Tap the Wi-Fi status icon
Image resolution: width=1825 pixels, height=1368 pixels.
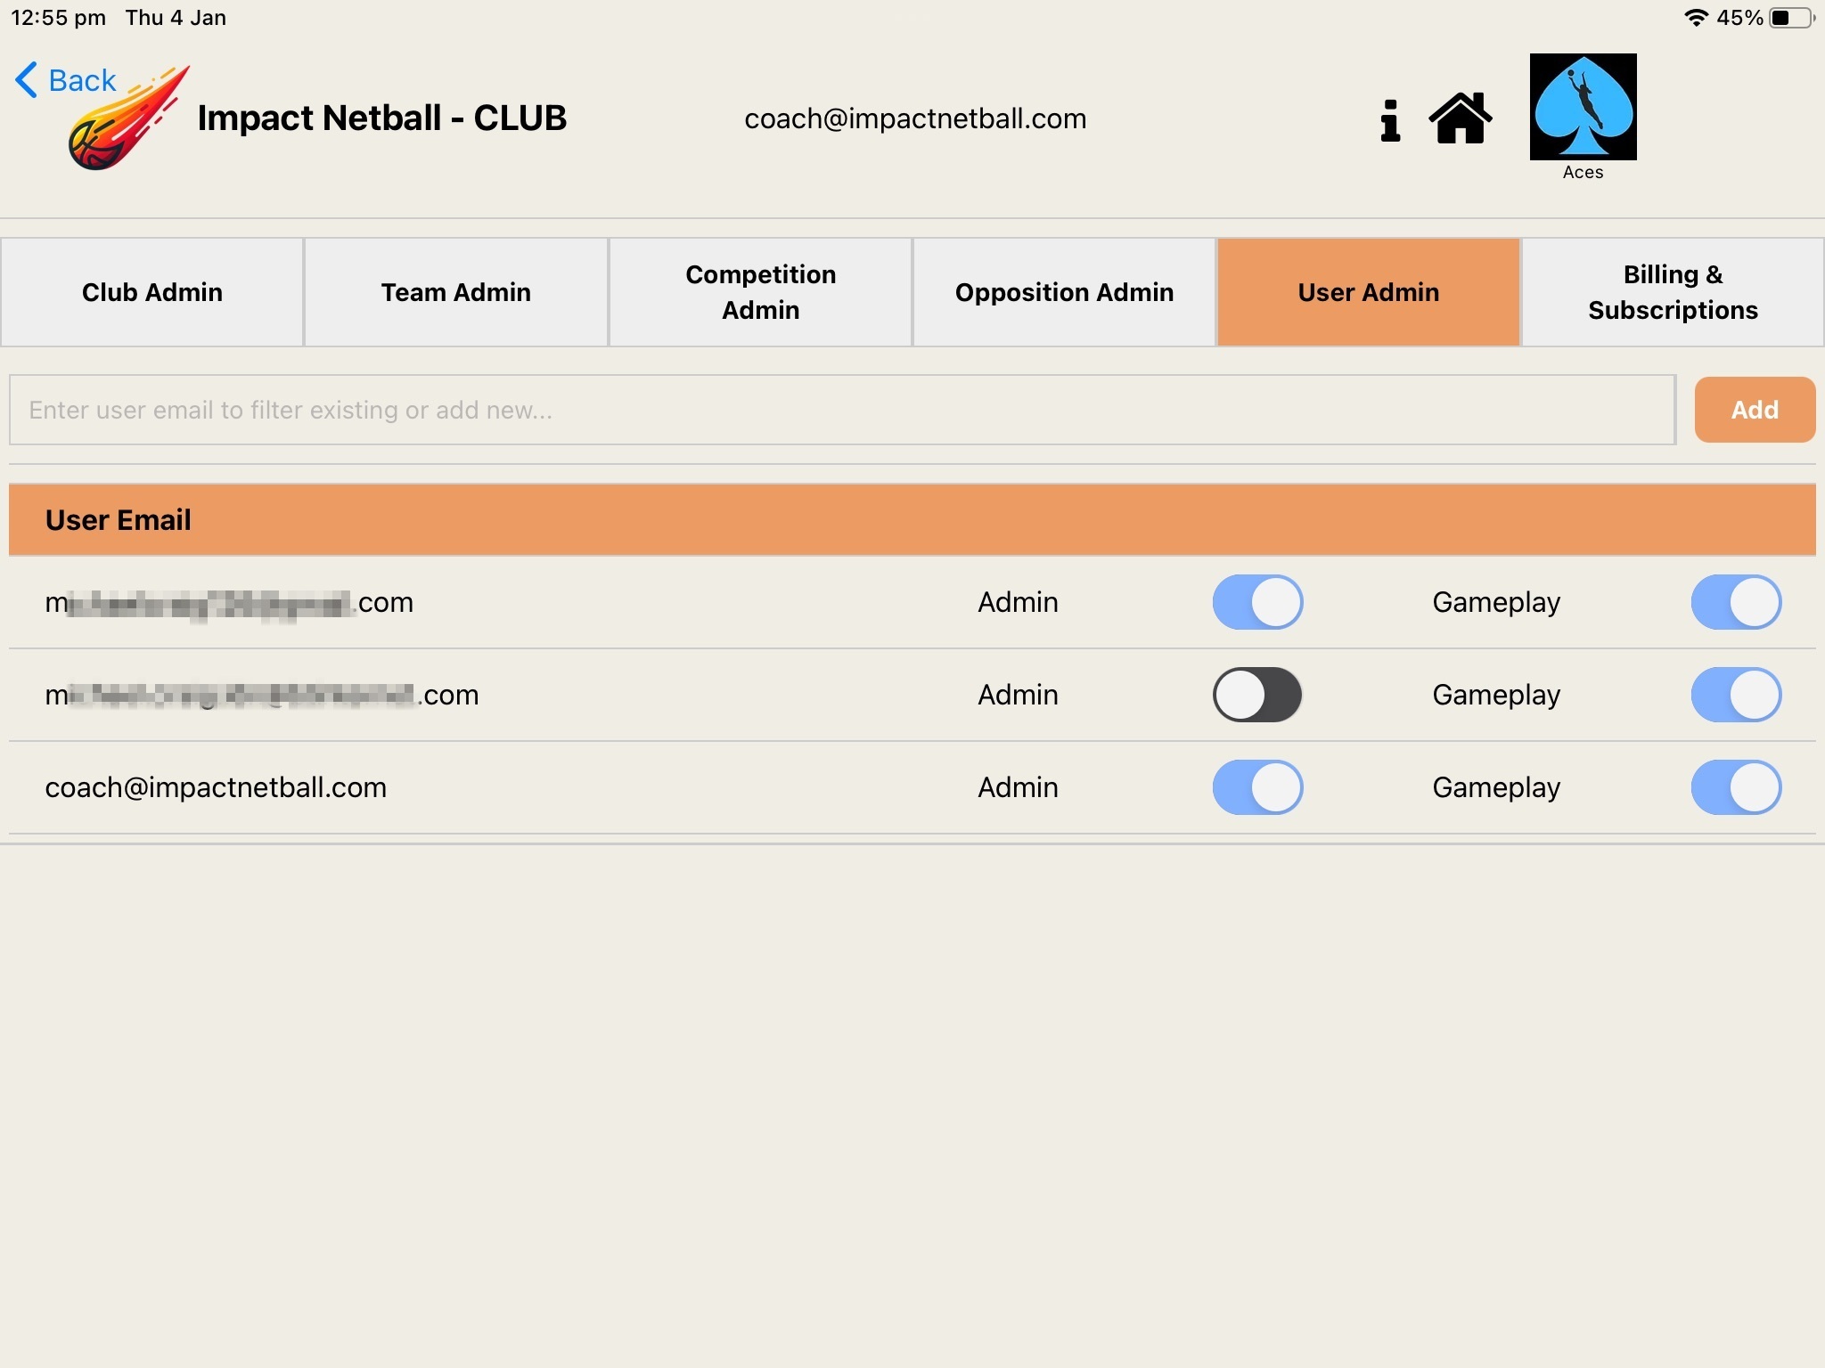pyautogui.click(x=1695, y=18)
